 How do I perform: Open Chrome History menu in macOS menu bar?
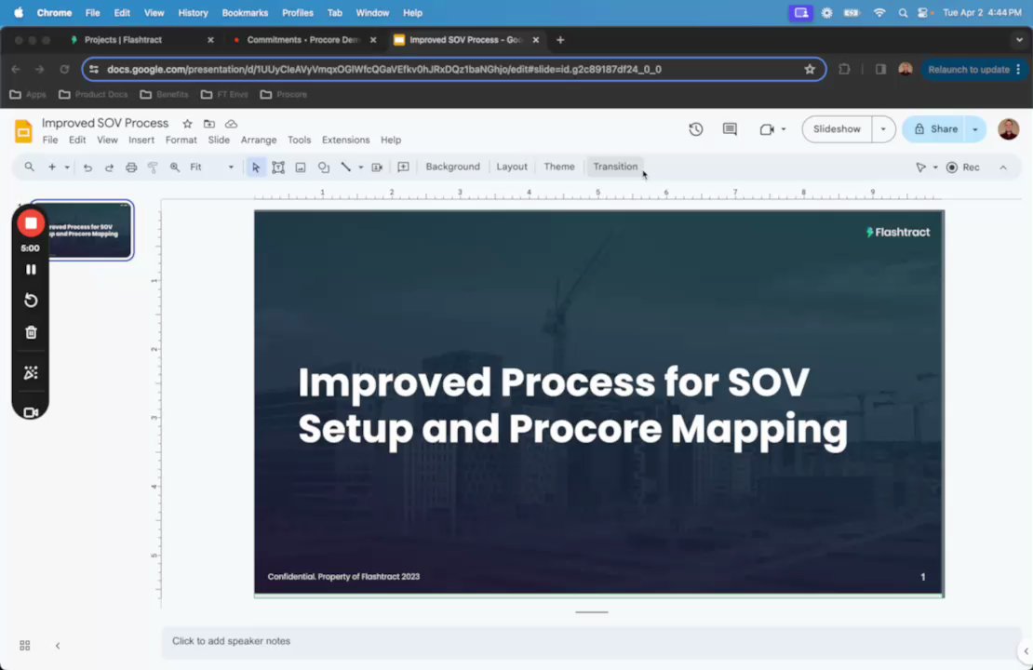(193, 12)
